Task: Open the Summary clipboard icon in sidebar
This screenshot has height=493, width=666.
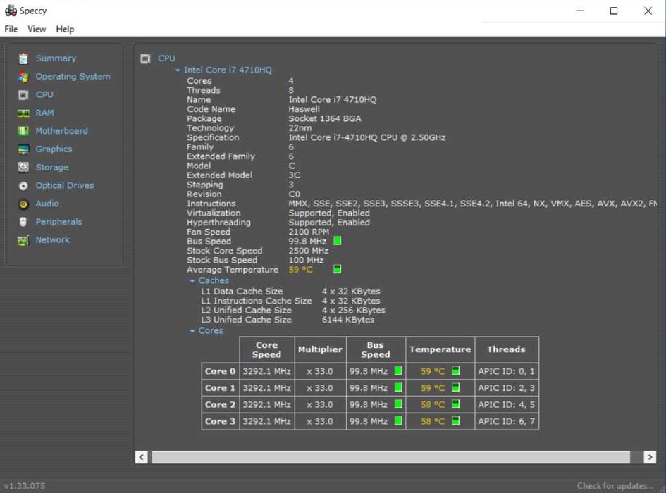Action: pos(23,58)
